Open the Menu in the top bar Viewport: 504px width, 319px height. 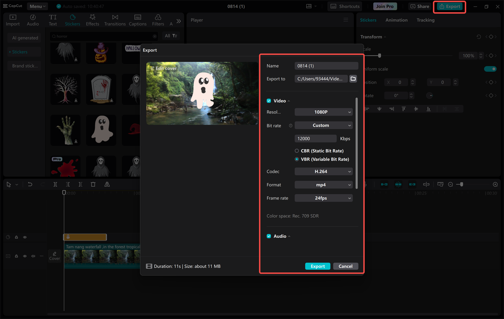(37, 6)
